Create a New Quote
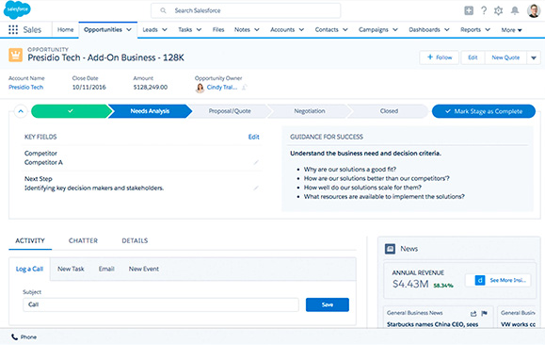Viewport: 545px width, 345px height. click(x=505, y=57)
